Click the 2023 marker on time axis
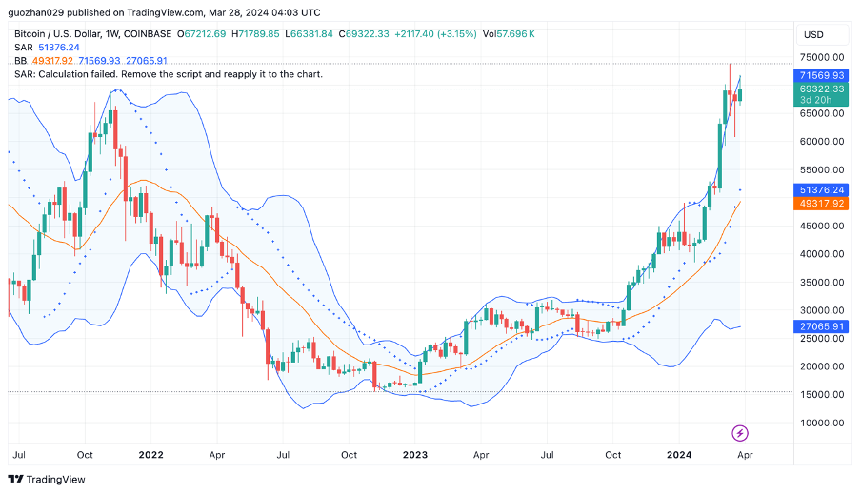The height and width of the screenshot is (493, 861). click(416, 455)
